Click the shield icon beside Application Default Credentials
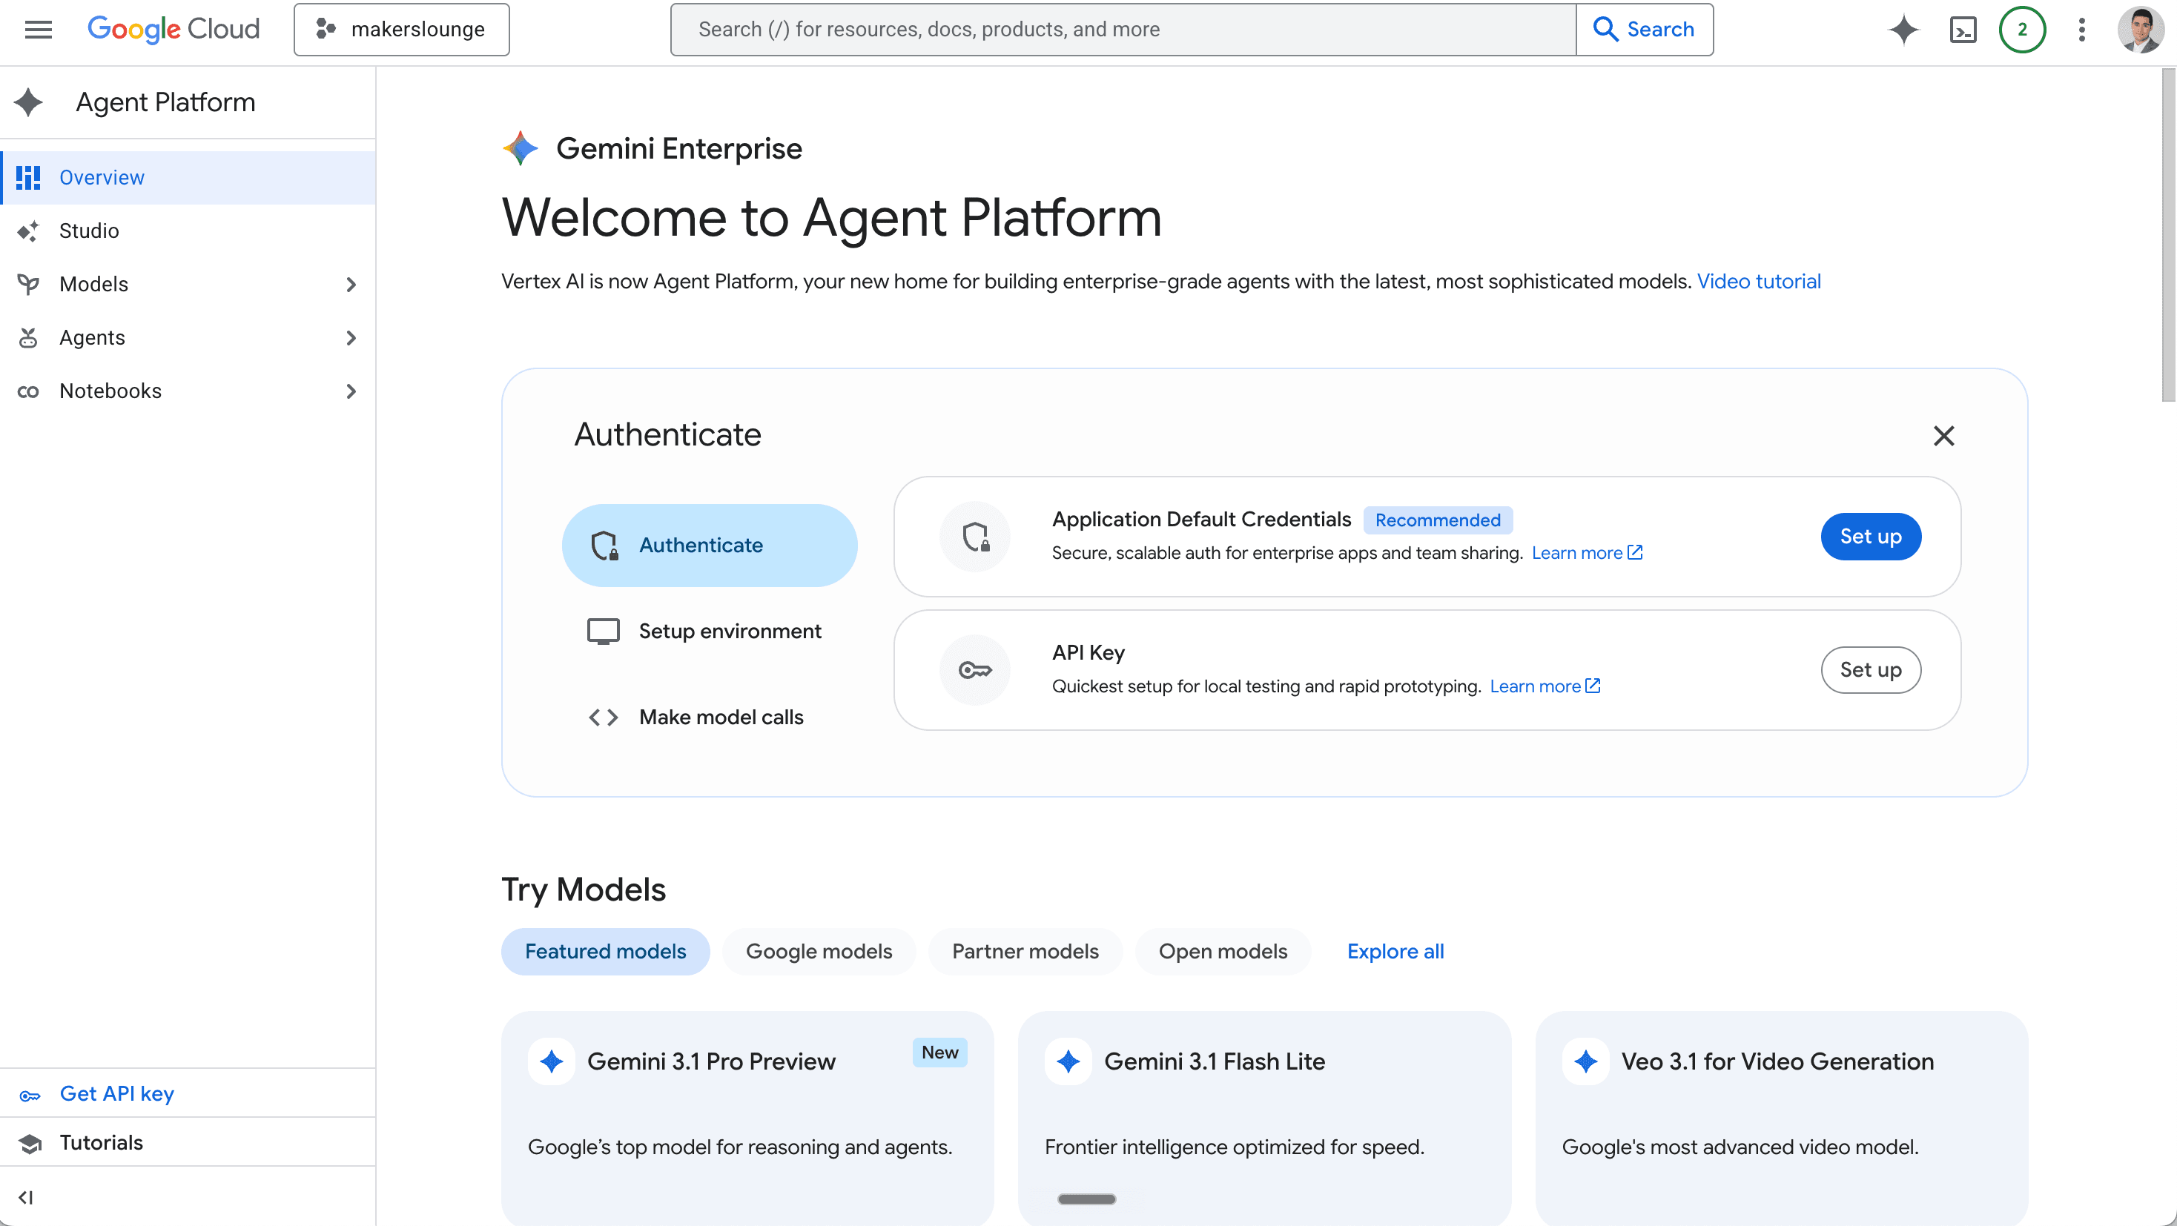Viewport: 2177px width, 1226px height. (975, 537)
